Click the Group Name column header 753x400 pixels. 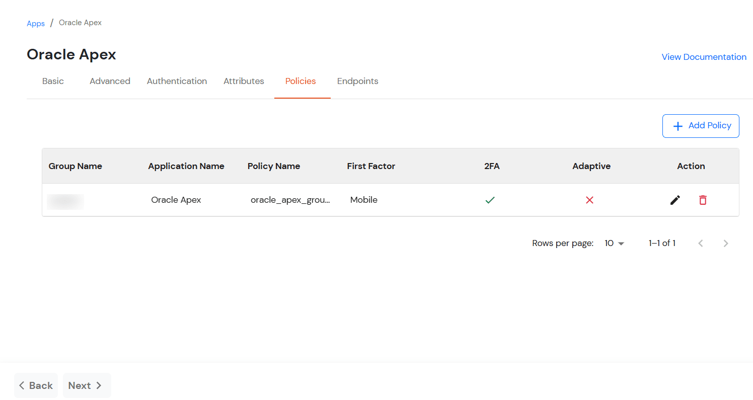(x=76, y=166)
